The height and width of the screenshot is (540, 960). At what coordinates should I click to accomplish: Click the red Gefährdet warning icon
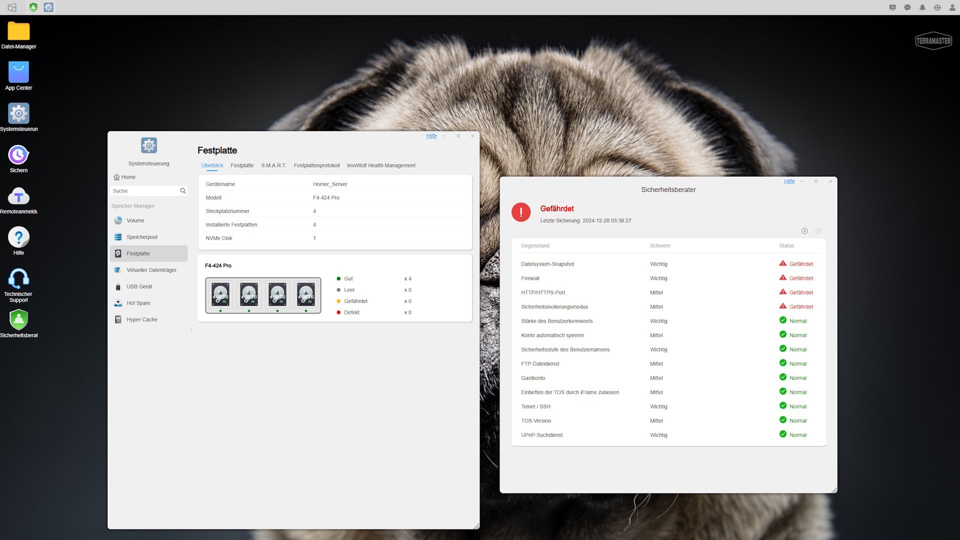point(521,212)
